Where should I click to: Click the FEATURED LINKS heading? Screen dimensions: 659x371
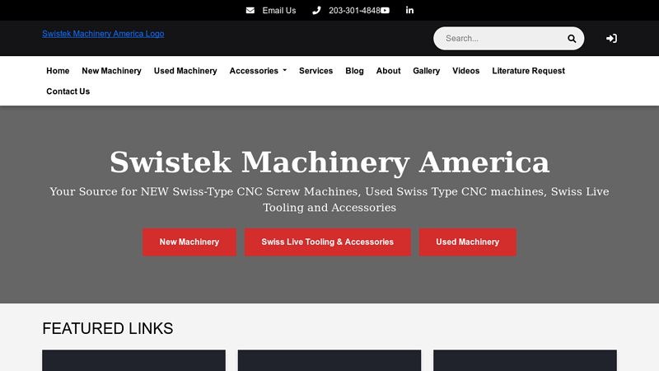(108, 328)
